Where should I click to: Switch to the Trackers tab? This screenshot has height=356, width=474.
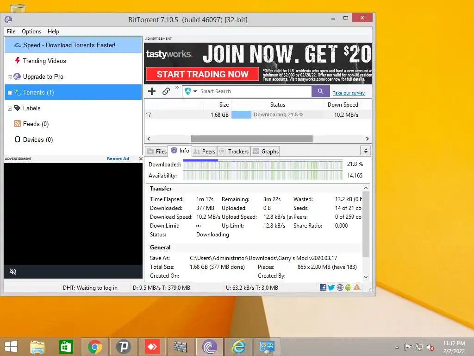(x=234, y=152)
